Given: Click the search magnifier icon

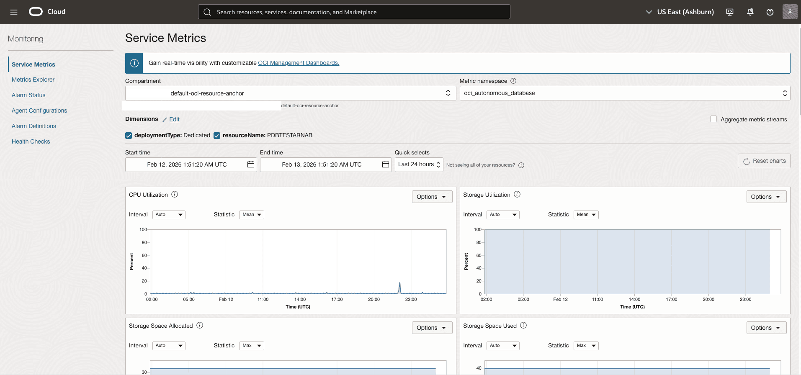Looking at the screenshot, I should coord(207,12).
